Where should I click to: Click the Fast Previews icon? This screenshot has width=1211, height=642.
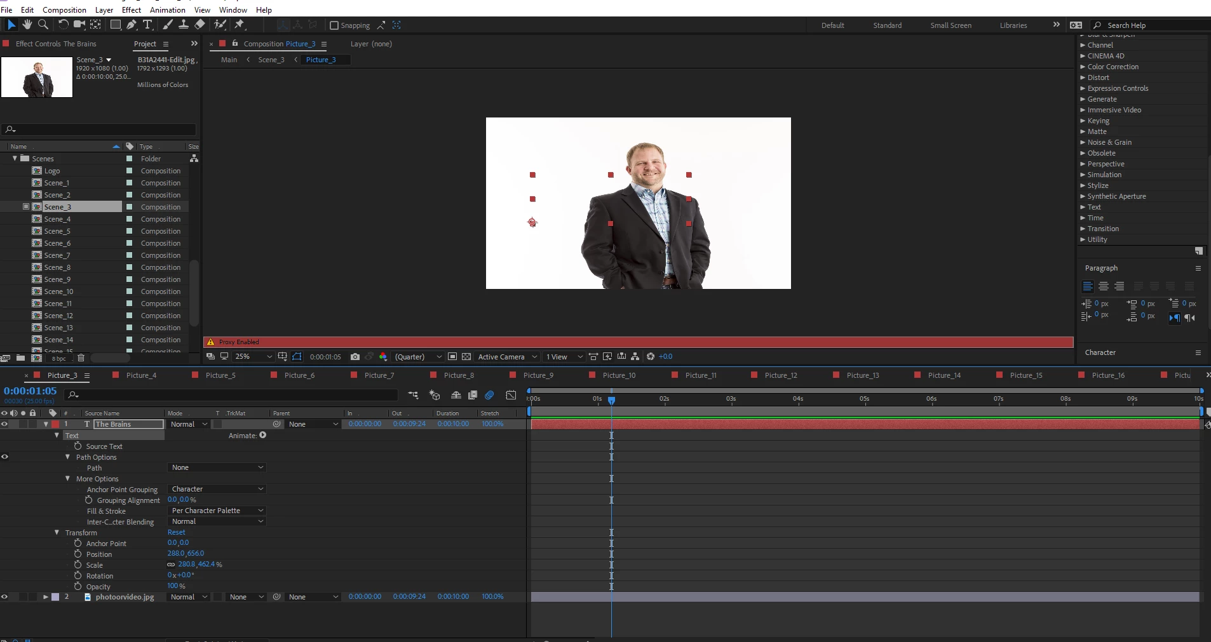coord(607,356)
